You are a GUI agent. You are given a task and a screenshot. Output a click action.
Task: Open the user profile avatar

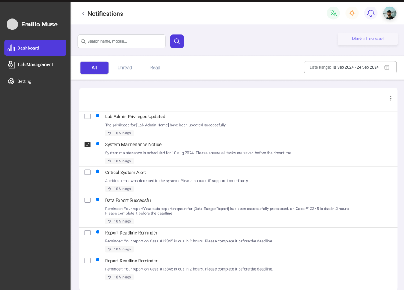point(389,13)
